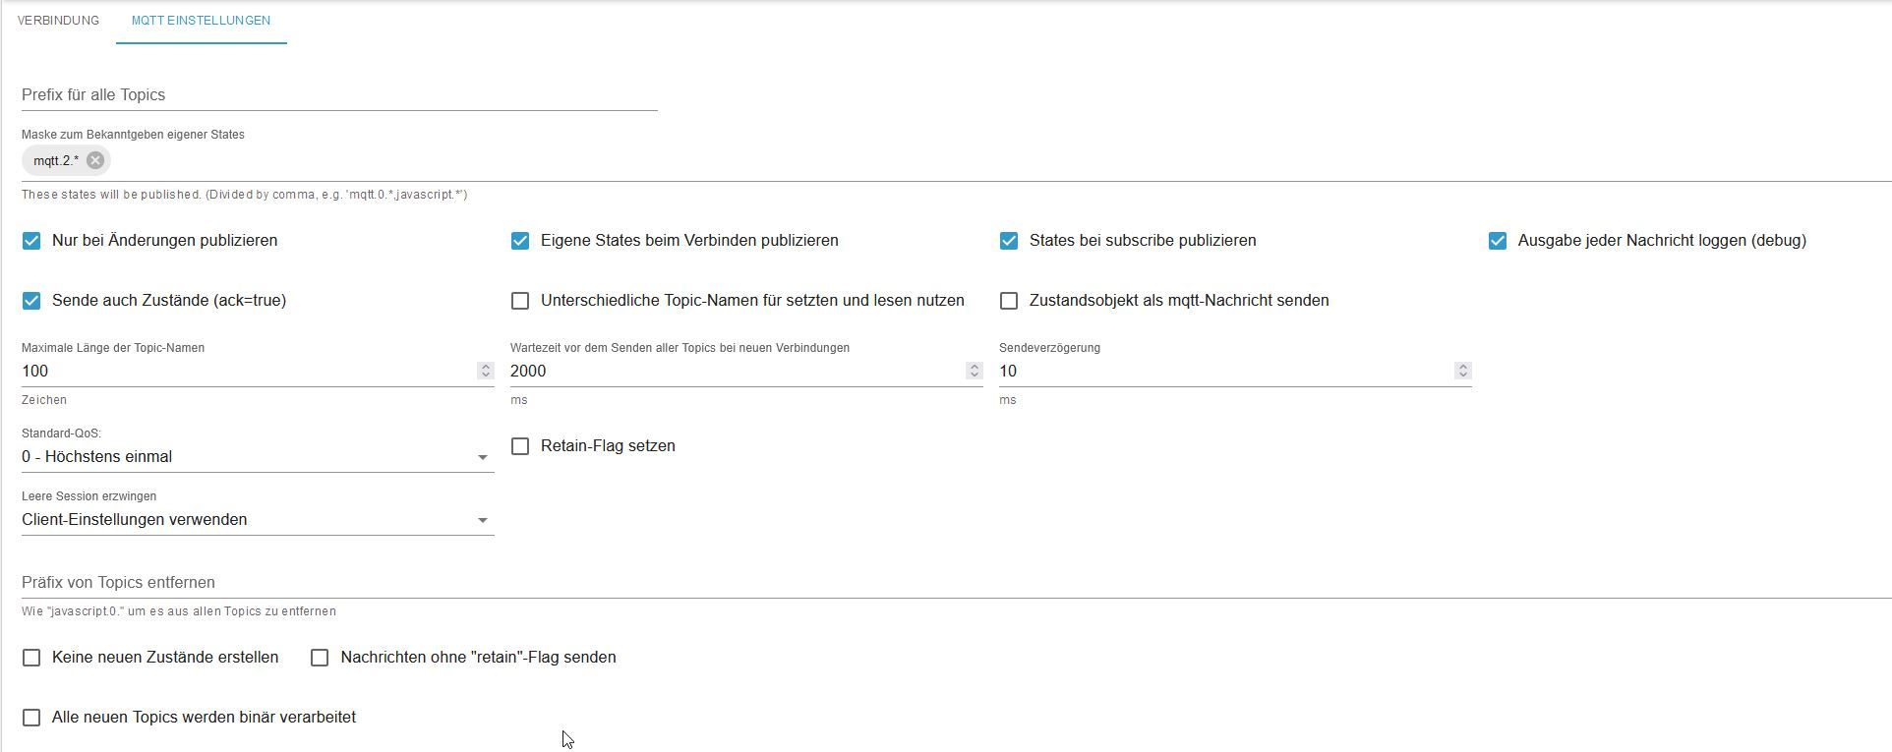
Task: Enable Nachrichten ohne "retain"-Flag senden
Action: click(x=320, y=658)
